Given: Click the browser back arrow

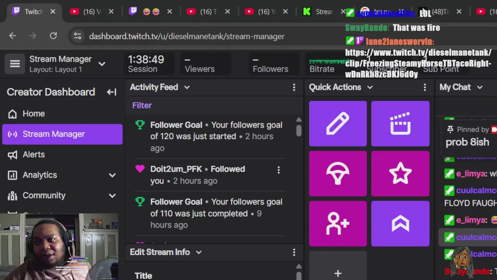Looking at the screenshot, I should (12, 36).
